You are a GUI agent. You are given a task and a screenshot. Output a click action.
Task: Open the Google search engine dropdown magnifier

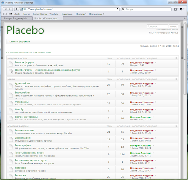(x=124, y=9)
